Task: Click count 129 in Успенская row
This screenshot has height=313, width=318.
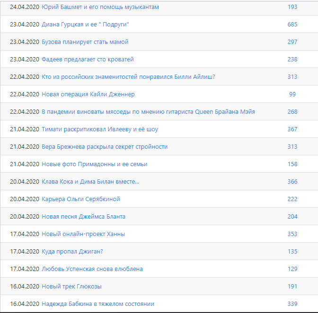Action: coord(292,269)
